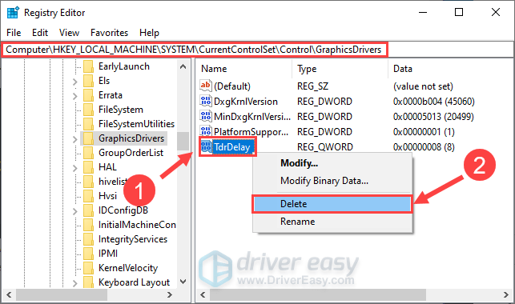The width and height of the screenshot is (515, 304).
Task: Click the data cell 0x00000008 (8)
Action: point(424,147)
